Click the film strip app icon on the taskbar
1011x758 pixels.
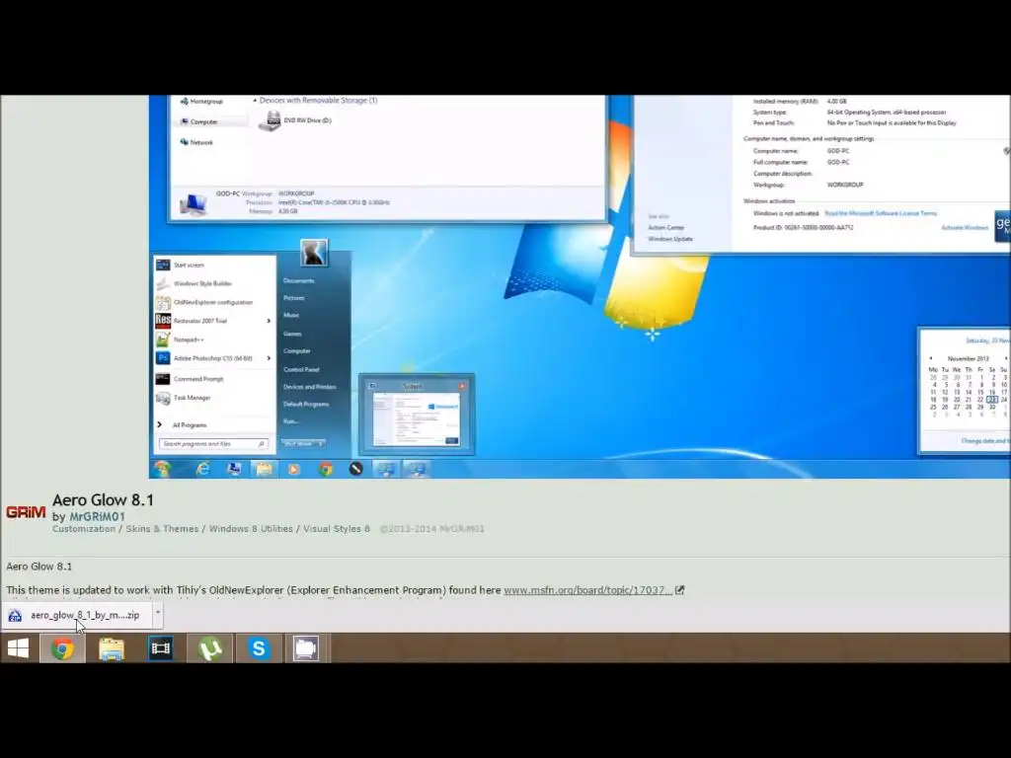click(161, 647)
